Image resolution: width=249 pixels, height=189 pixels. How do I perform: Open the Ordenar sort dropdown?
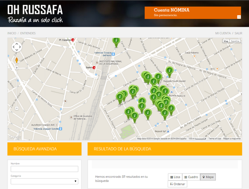(x=177, y=184)
